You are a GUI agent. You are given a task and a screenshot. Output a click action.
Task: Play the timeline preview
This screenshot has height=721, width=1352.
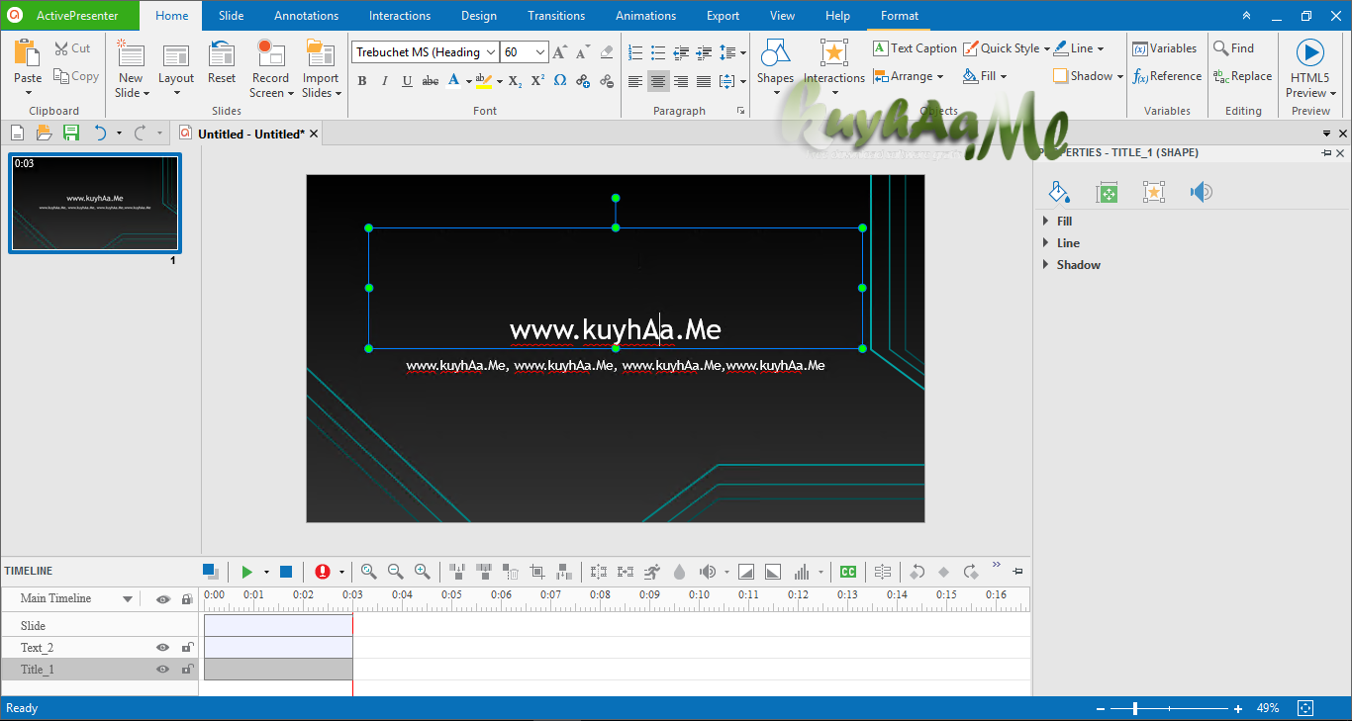point(246,572)
